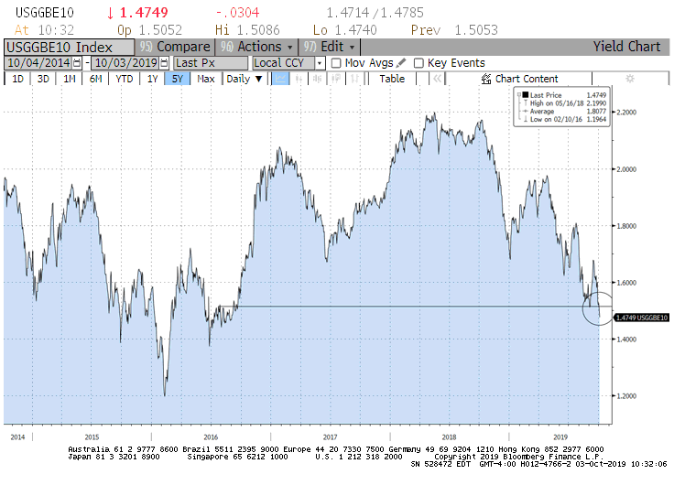The width and height of the screenshot is (674, 485).
Task: Open end date calendar picker icon
Action: [165, 63]
